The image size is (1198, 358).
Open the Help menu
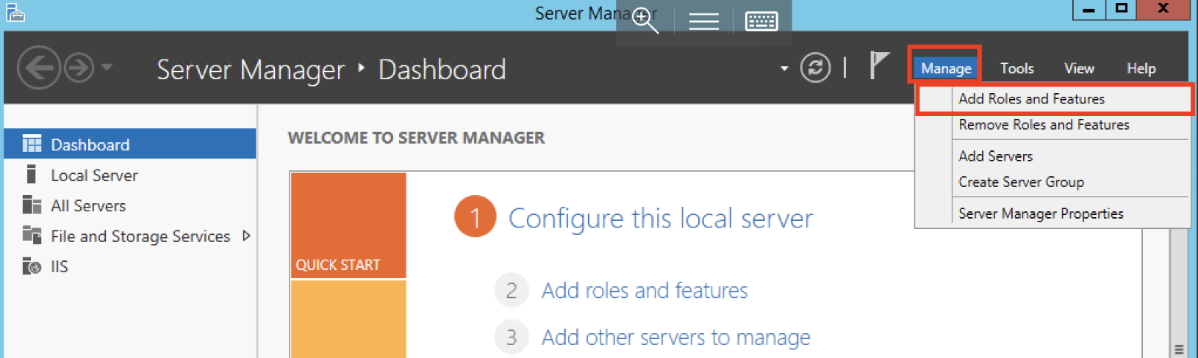tap(1141, 68)
